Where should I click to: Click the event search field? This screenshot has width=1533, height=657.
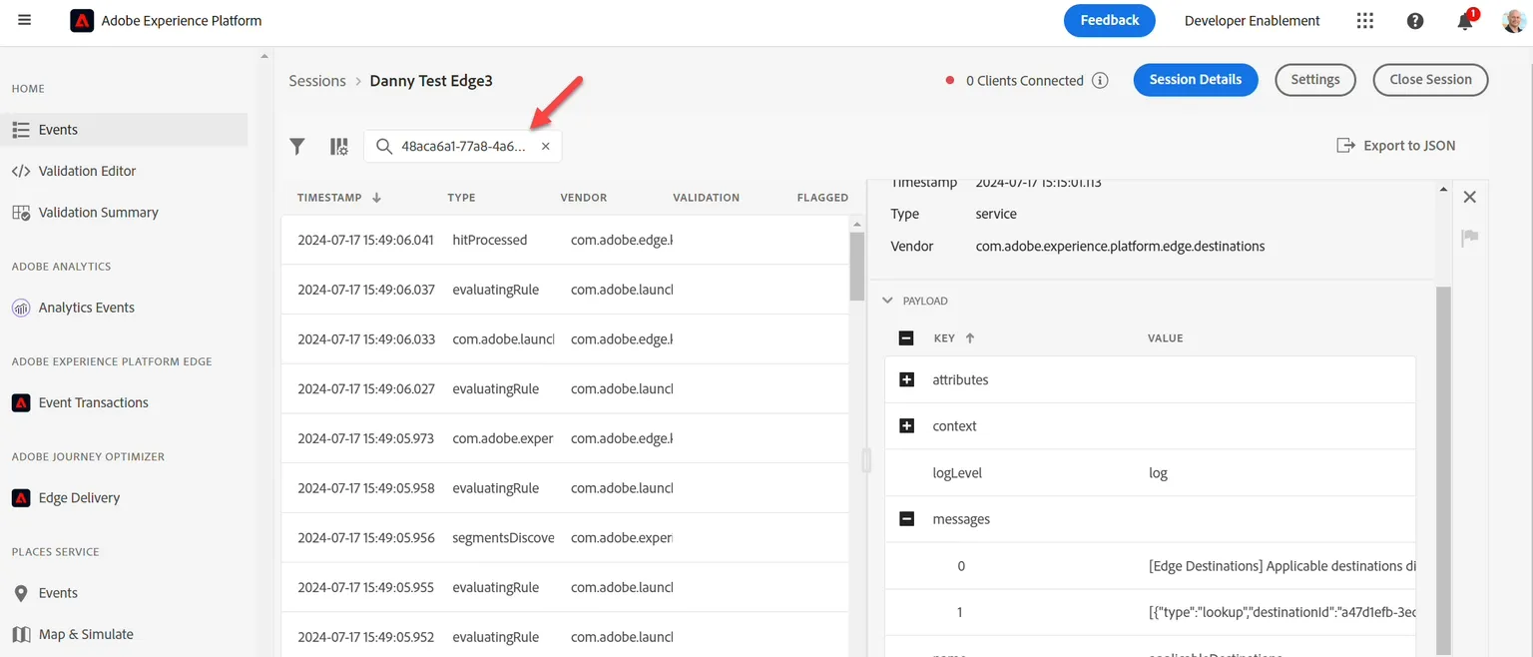[462, 146]
